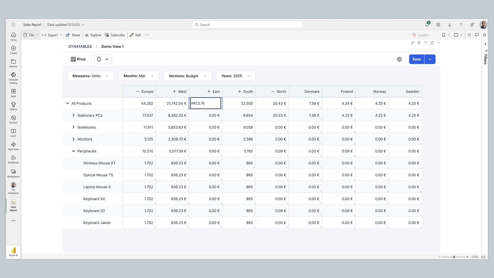494x278 pixels.
Task: Add report to favorites star
Action: coord(485,35)
